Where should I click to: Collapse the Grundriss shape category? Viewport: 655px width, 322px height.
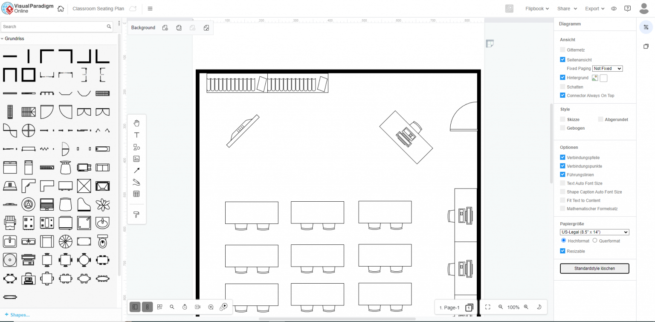tap(2, 39)
